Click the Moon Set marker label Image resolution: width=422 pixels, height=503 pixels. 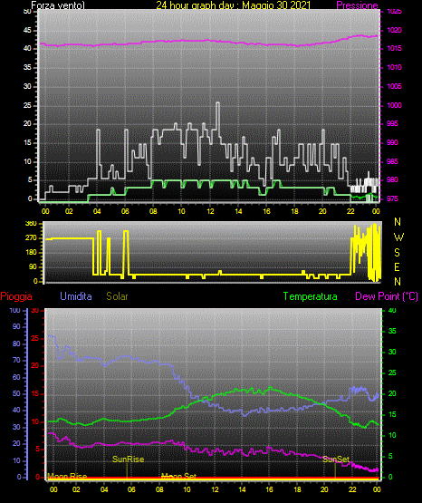click(x=178, y=477)
